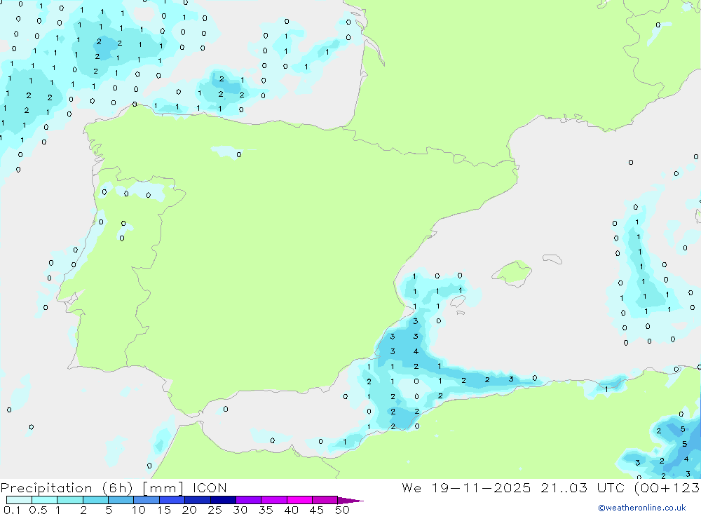Click the 0.1–0.5 mm legend color swatch

click(x=19, y=500)
